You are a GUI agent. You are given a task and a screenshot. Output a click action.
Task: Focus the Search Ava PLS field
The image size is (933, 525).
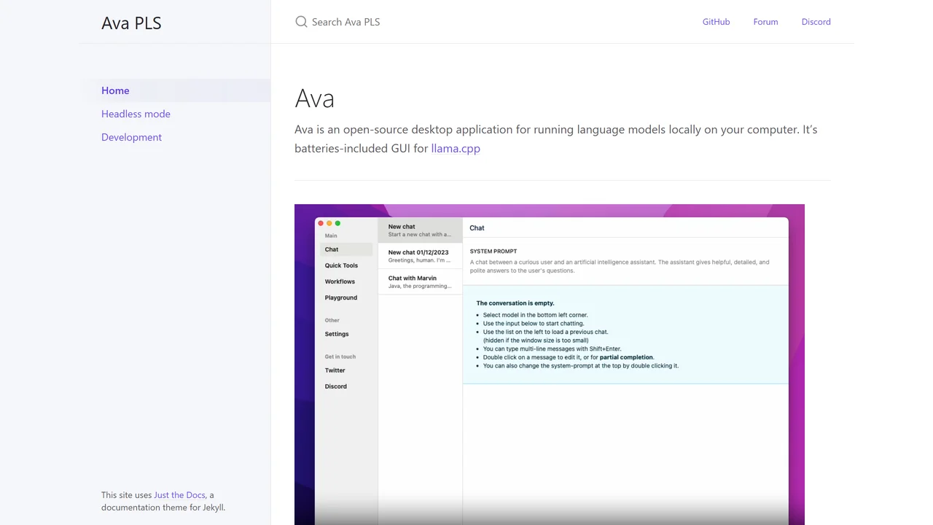tap(481, 22)
